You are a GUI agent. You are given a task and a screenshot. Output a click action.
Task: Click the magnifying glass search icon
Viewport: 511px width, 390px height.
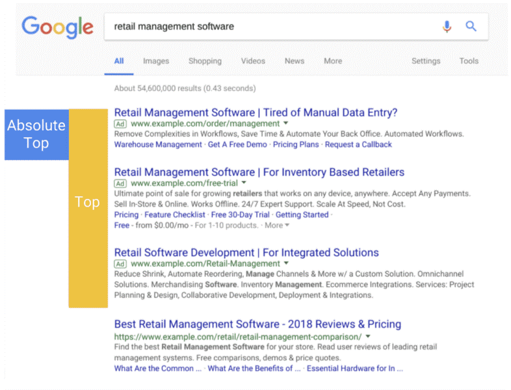pos(471,27)
